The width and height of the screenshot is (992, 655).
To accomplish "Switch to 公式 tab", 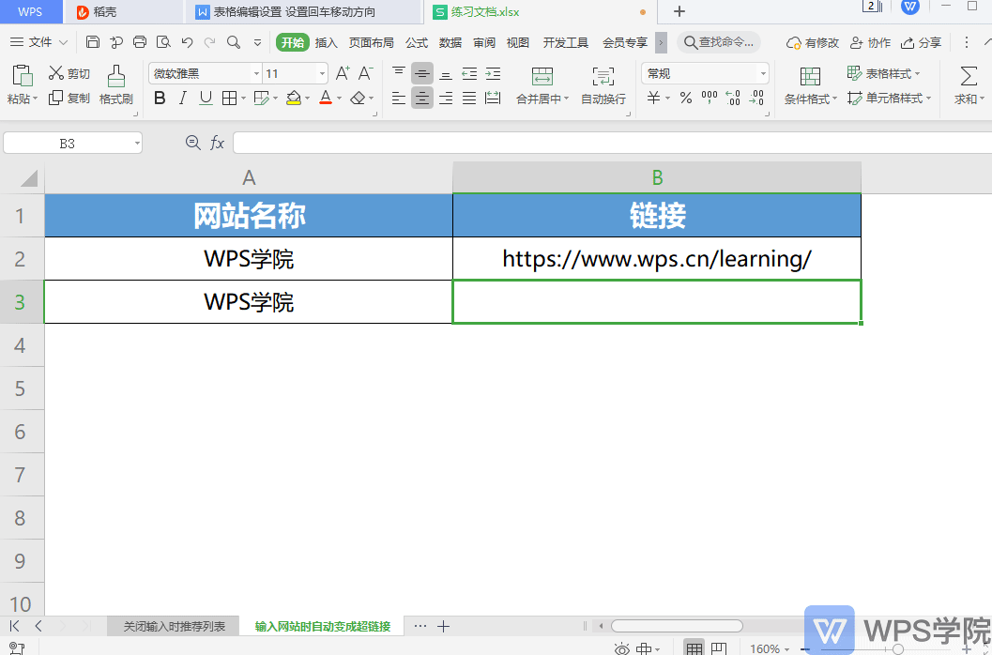I will [x=417, y=42].
